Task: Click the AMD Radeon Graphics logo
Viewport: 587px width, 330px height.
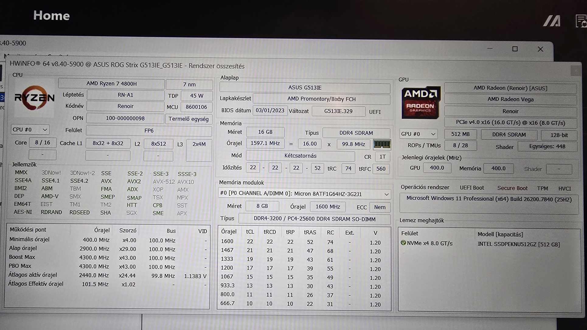Action: pos(421,102)
